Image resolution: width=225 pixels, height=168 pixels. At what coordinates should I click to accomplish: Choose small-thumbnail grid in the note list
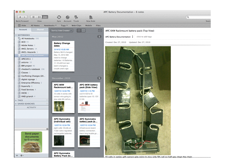(79, 31)
